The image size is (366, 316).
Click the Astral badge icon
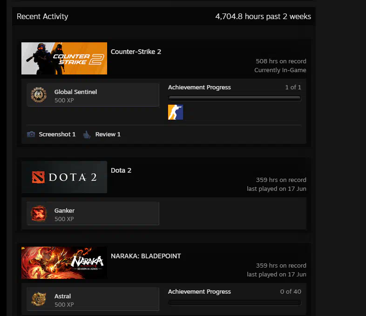pos(39,299)
